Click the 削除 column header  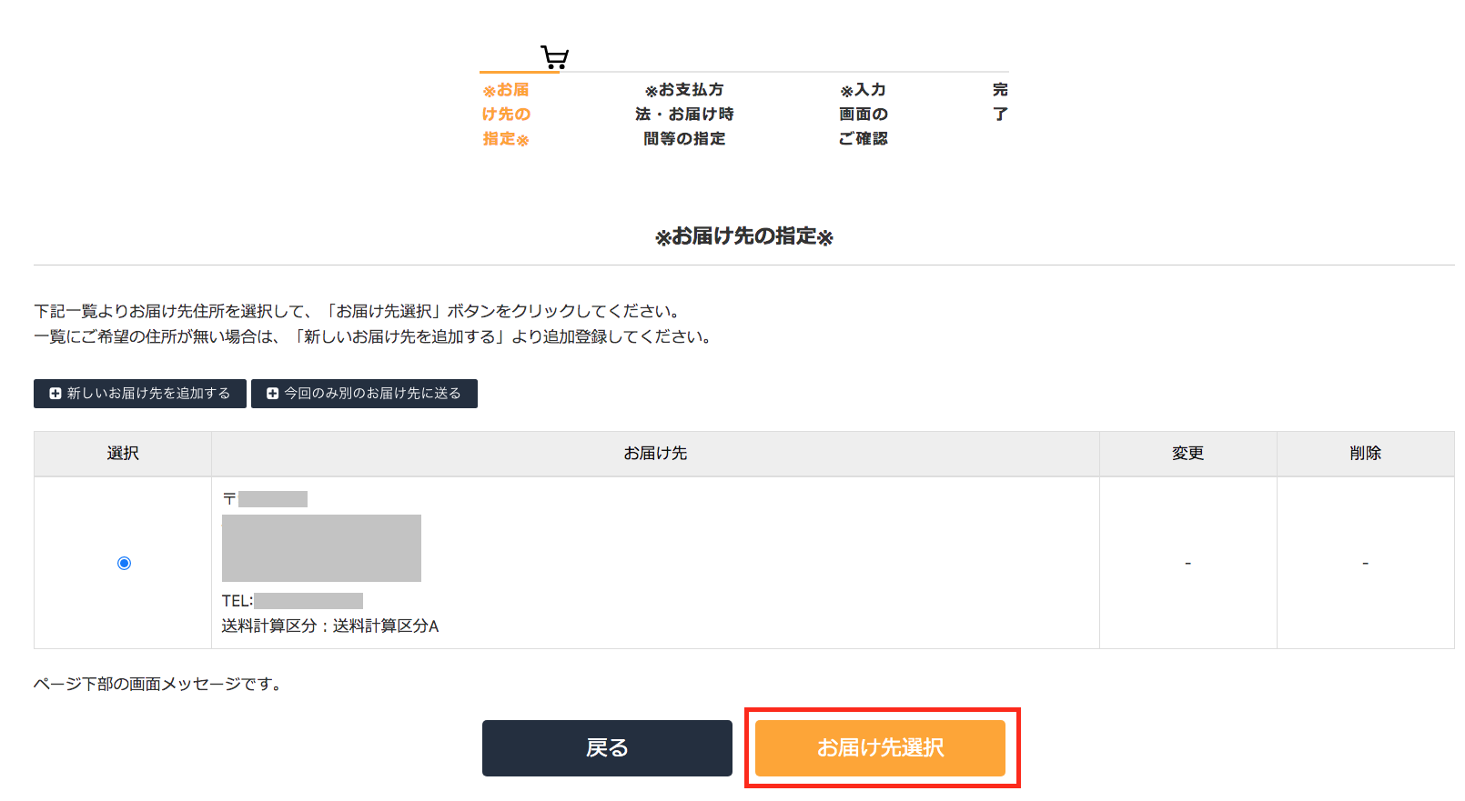point(1365,454)
